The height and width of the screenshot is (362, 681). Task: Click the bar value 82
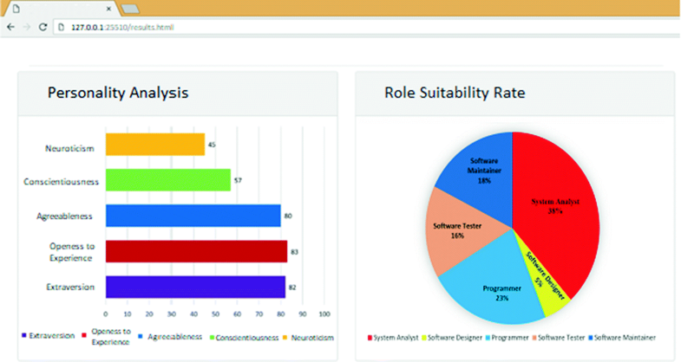pyautogui.click(x=292, y=288)
